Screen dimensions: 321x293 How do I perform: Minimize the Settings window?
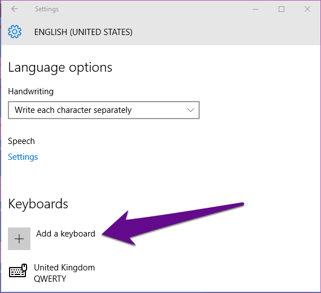256,9
